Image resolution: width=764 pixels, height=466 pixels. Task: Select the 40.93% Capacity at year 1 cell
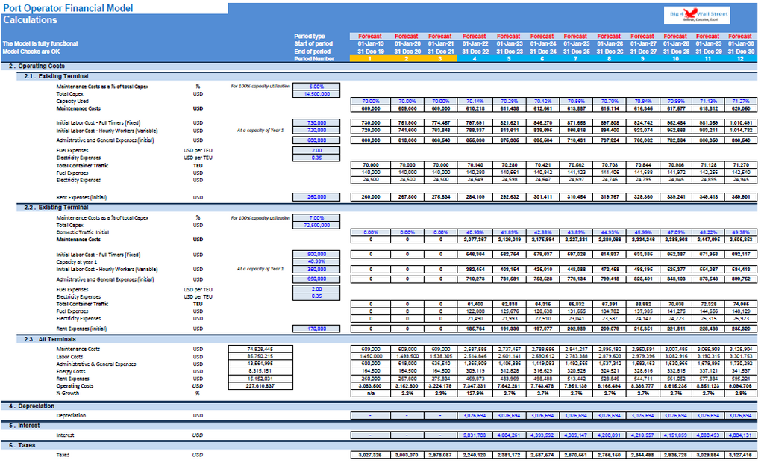(316, 262)
